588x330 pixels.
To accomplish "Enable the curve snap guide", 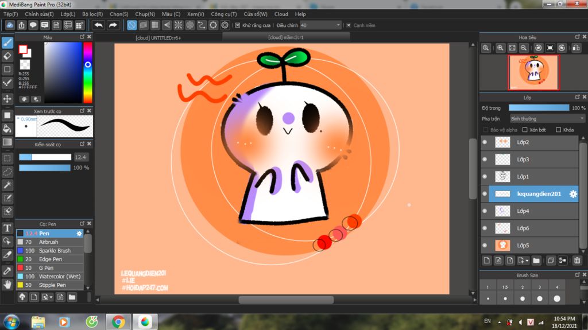I will (x=202, y=25).
